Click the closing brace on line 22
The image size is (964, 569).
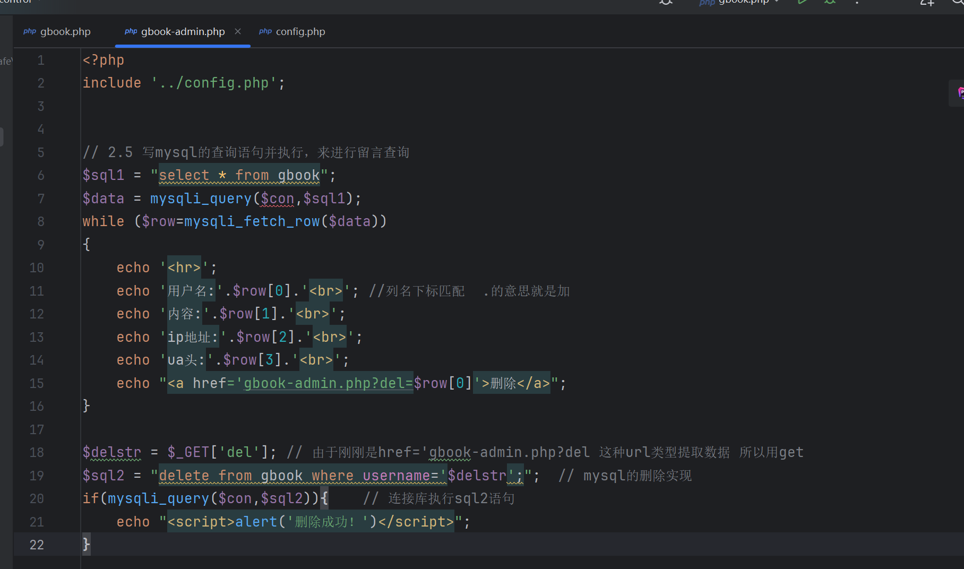[x=87, y=545]
